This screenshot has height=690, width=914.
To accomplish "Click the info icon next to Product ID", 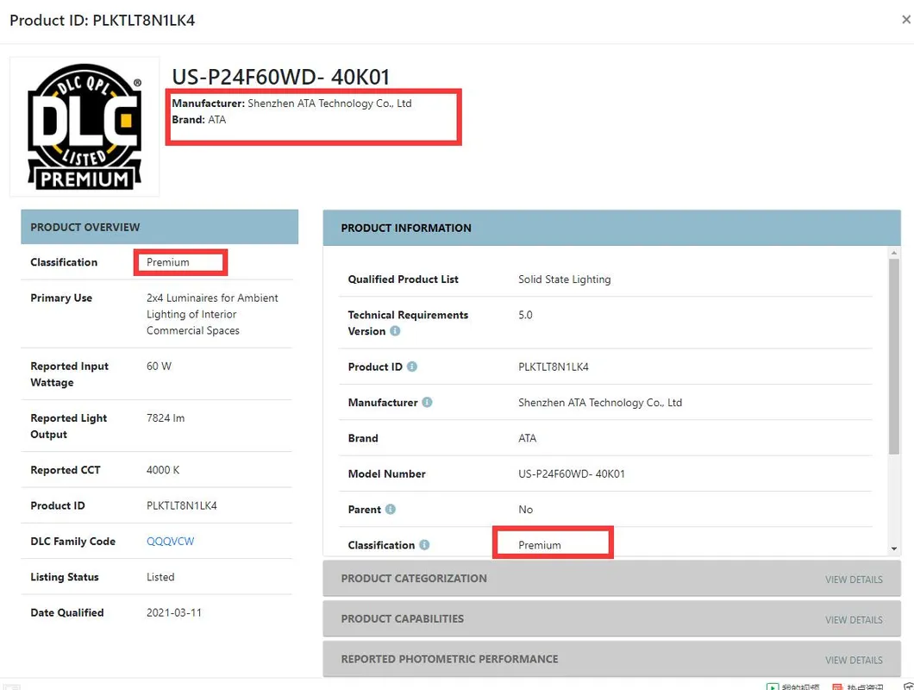I will (x=412, y=367).
